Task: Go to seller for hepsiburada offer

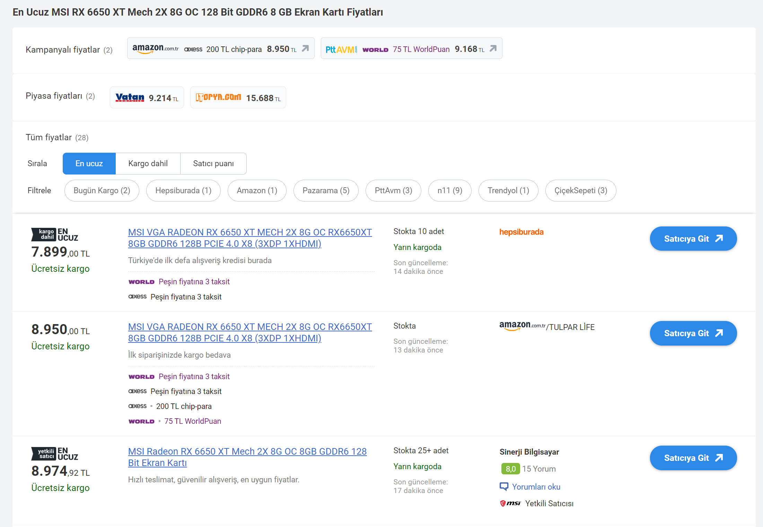Action: pyautogui.click(x=693, y=239)
